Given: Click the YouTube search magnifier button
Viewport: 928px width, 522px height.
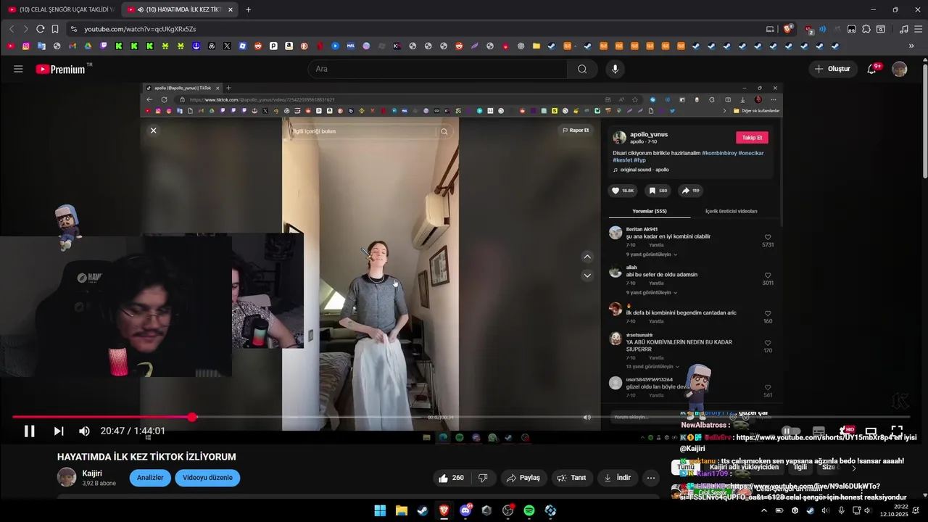Looking at the screenshot, I should pos(582,69).
